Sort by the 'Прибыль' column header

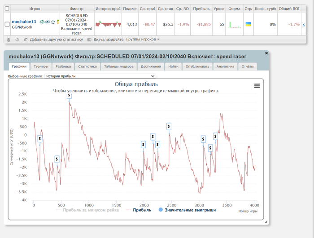coord(201,9)
